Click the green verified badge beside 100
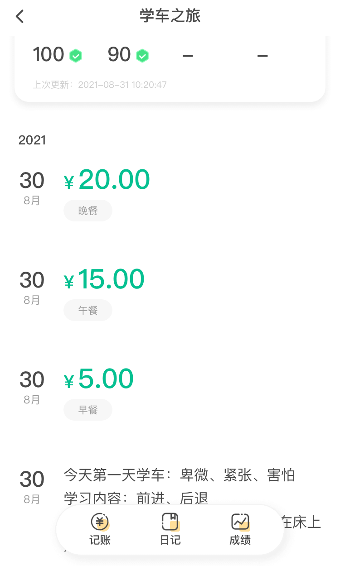The image size is (340, 566). [76, 56]
